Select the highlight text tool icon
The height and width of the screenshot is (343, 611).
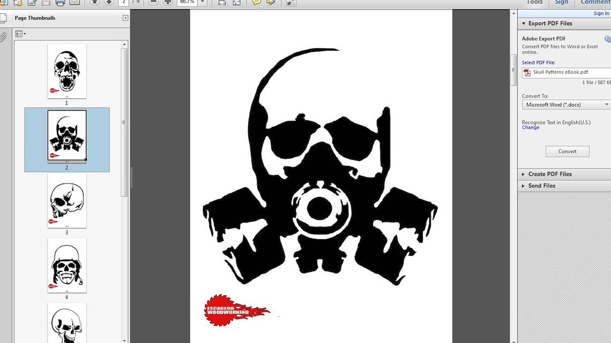(x=271, y=3)
